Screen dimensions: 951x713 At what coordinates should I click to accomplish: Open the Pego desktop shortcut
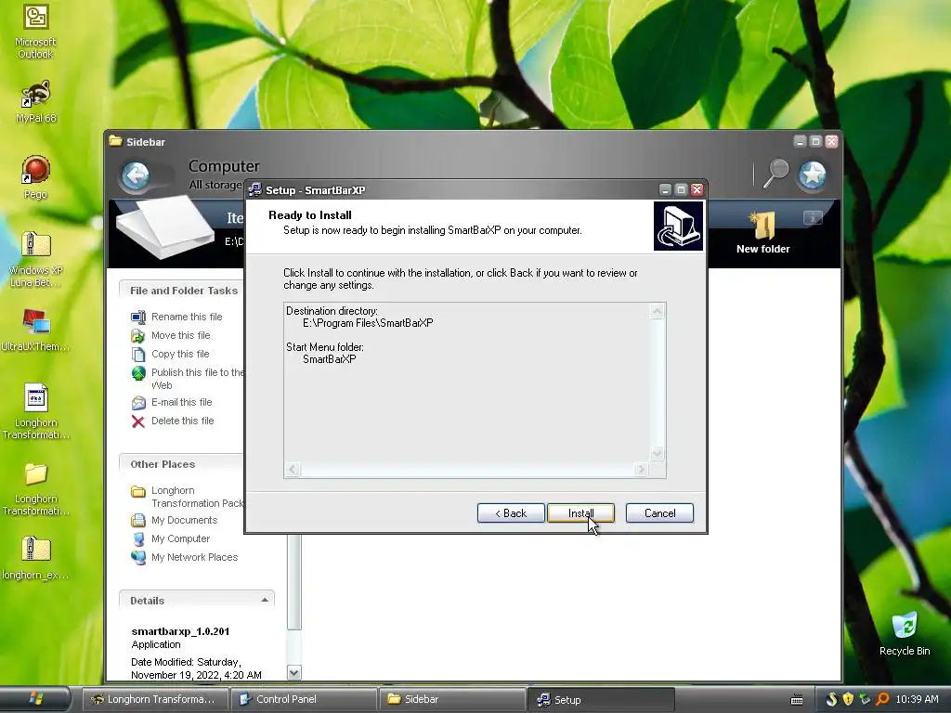click(35, 177)
